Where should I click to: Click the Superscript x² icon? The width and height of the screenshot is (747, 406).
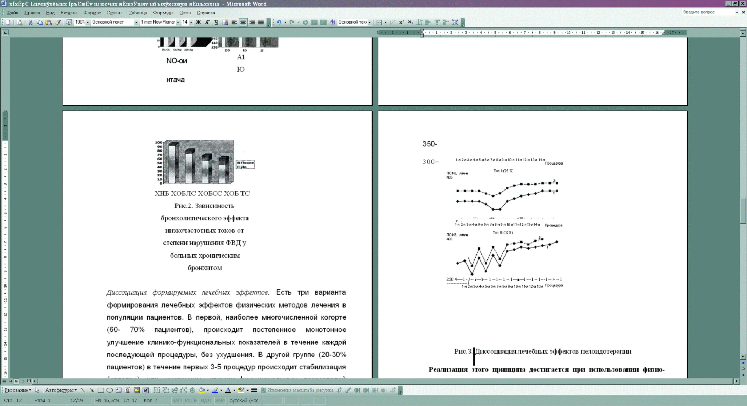tap(401, 22)
